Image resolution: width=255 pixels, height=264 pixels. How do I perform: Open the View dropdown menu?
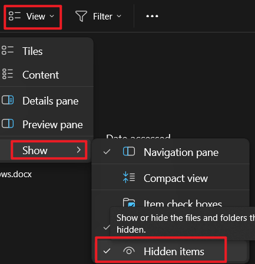32,17
